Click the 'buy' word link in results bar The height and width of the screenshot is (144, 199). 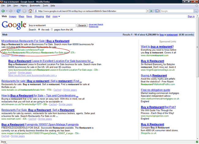[162, 35]
